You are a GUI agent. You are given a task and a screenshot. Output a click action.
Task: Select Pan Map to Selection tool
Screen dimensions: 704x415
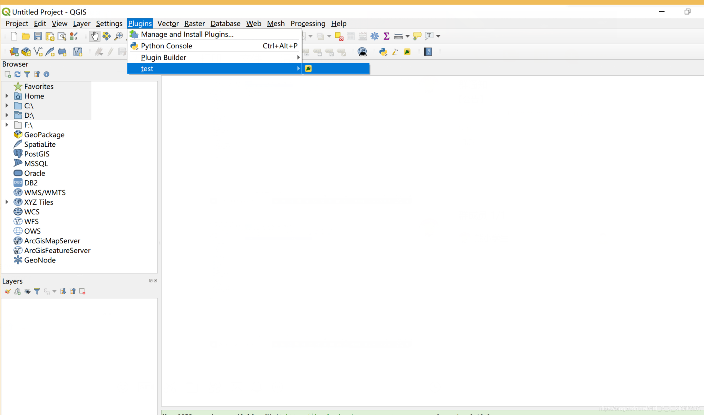[x=107, y=36]
